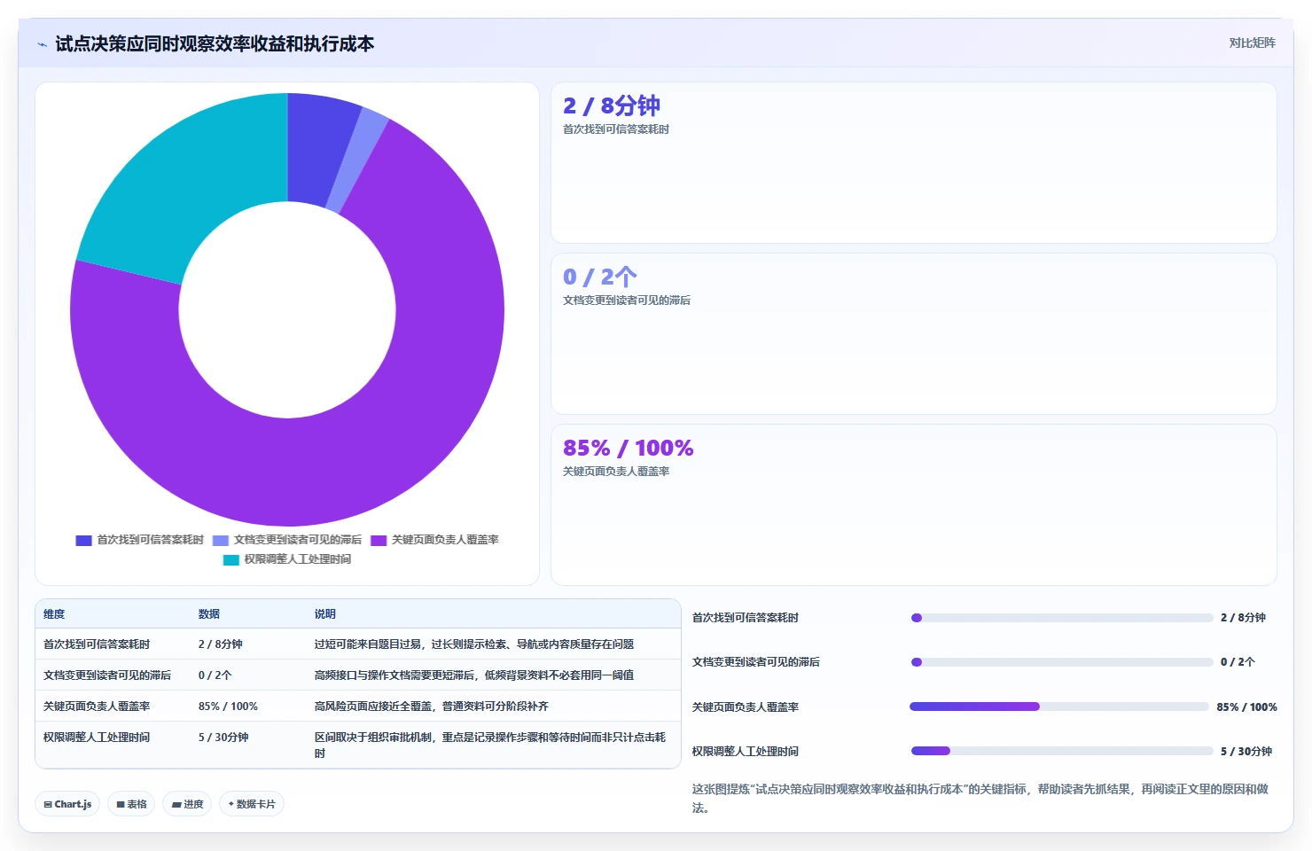The image size is (1312, 851).
Task: Select table cell 文档变更到读者可见的滞后
Action: (x=107, y=675)
